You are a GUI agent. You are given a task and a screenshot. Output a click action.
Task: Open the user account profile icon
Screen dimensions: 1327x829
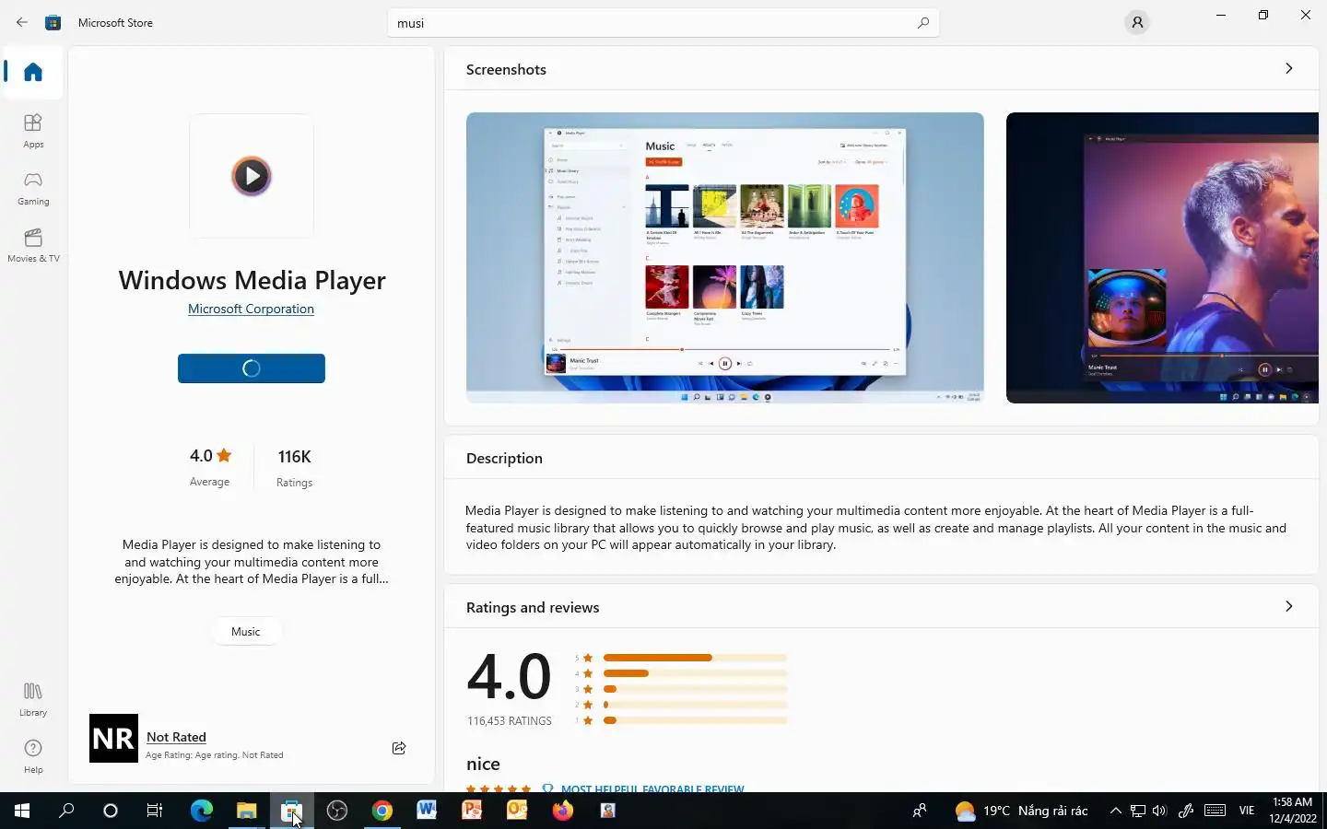pos(1137,22)
